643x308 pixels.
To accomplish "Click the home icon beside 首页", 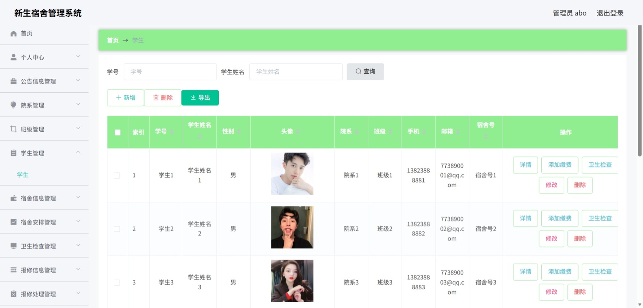I will pos(13,34).
